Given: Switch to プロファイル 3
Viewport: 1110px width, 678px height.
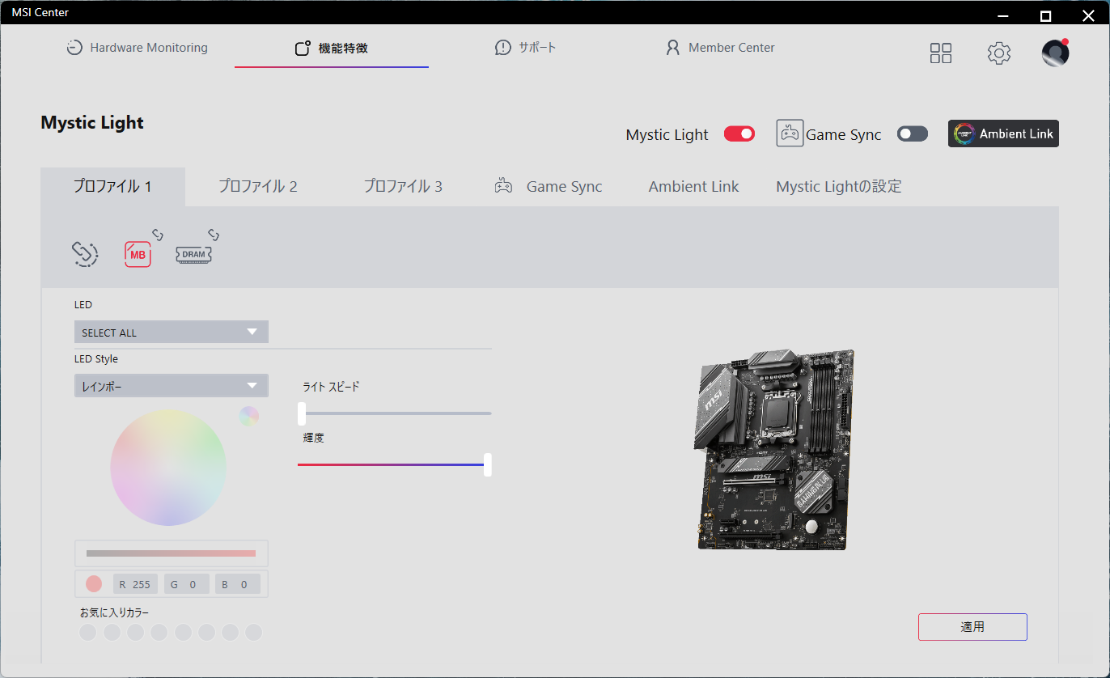Looking at the screenshot, I should point(403,187).
